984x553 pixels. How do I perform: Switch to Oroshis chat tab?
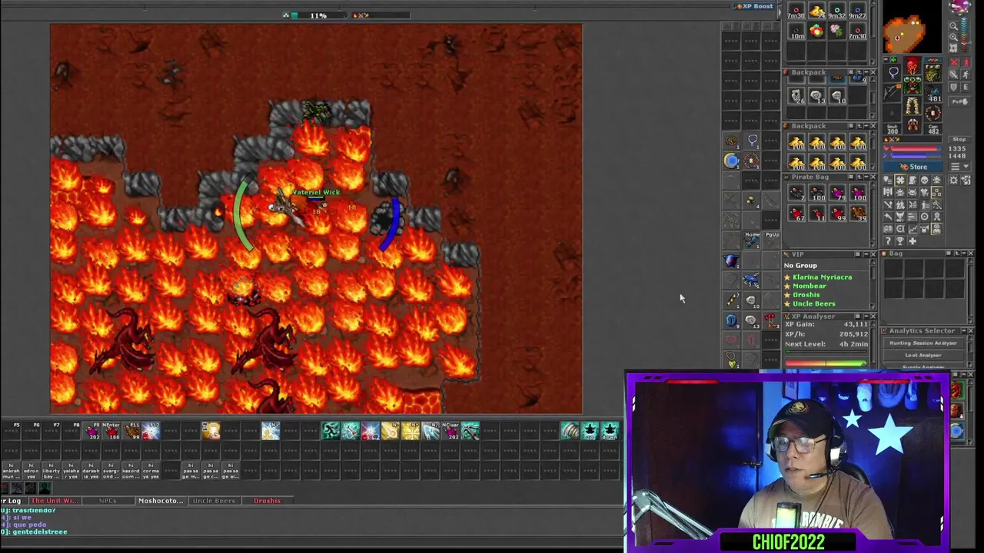pyautogui.click(x=268, y=501)
